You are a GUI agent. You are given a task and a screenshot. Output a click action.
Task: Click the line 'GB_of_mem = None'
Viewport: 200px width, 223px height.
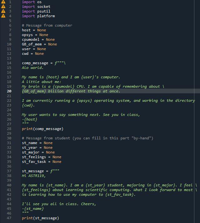click(39, 44)
